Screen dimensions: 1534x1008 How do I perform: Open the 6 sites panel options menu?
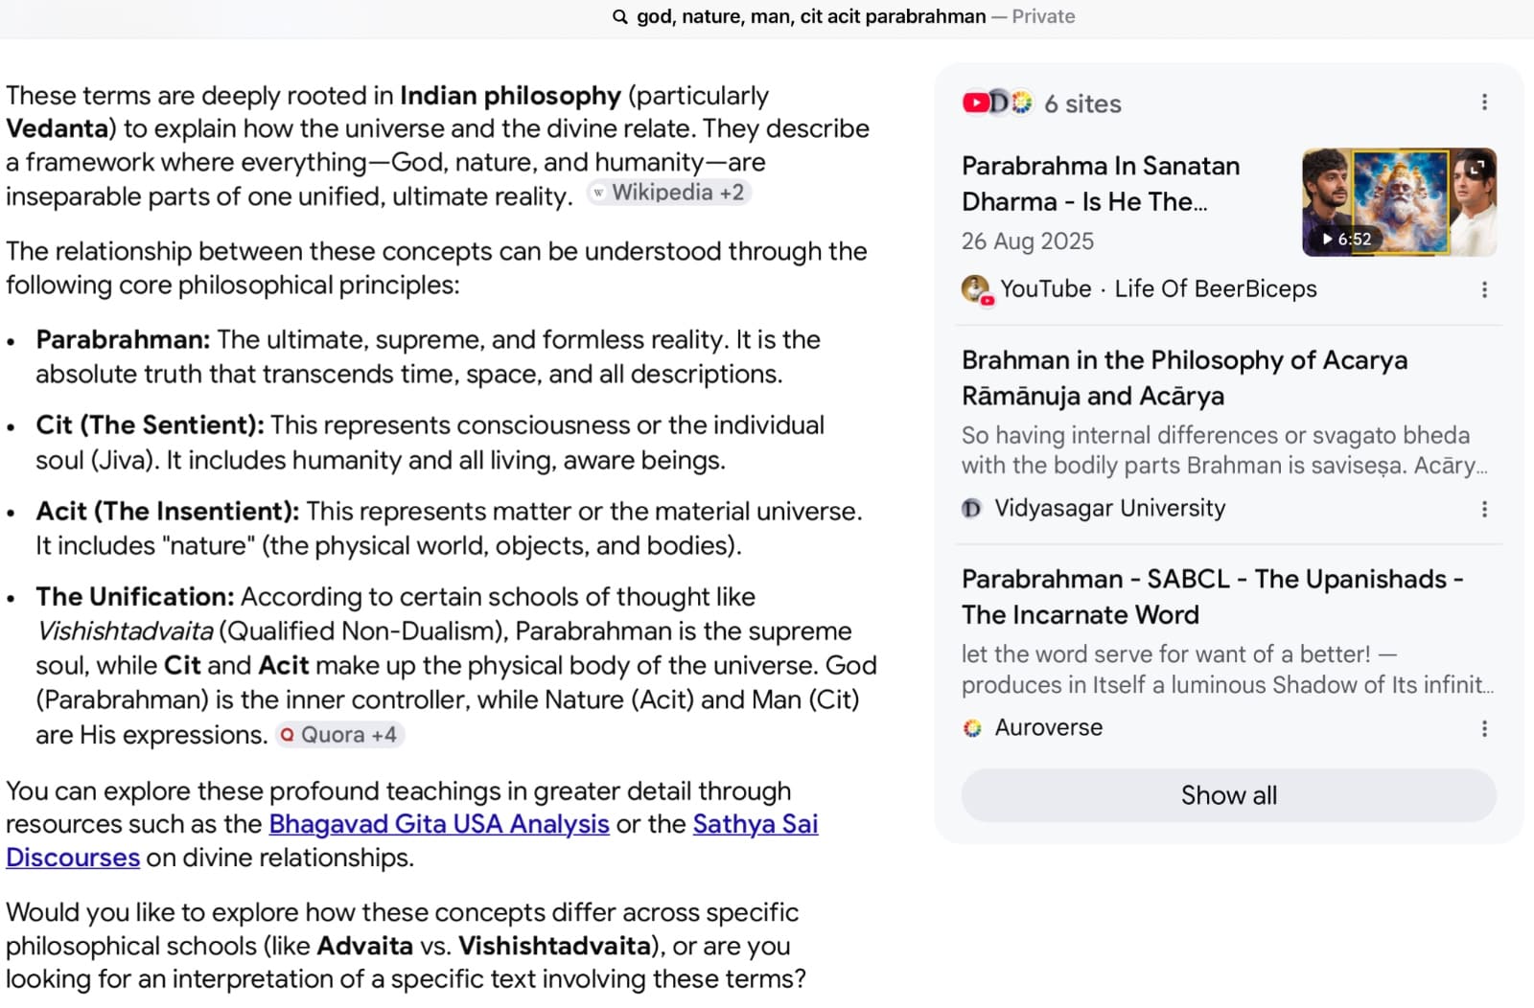[1484, 103]
